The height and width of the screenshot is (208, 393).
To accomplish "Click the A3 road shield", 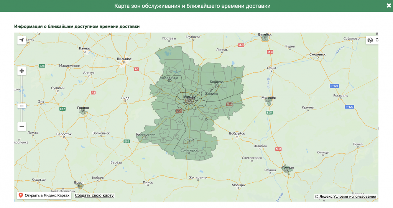I will [x=136, y=69].
